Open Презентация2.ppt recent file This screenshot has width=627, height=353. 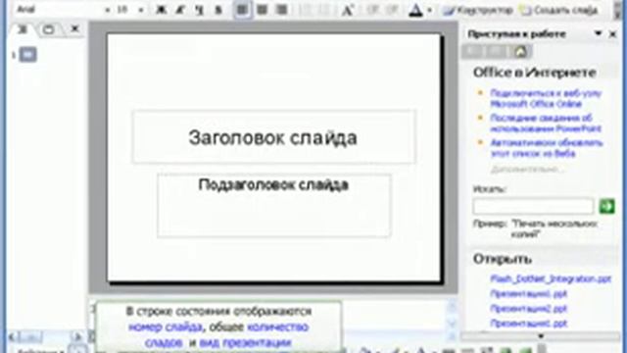(529, 309)
